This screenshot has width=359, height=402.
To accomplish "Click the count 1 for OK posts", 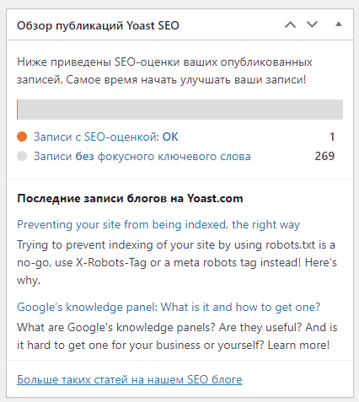I will 332,137.
